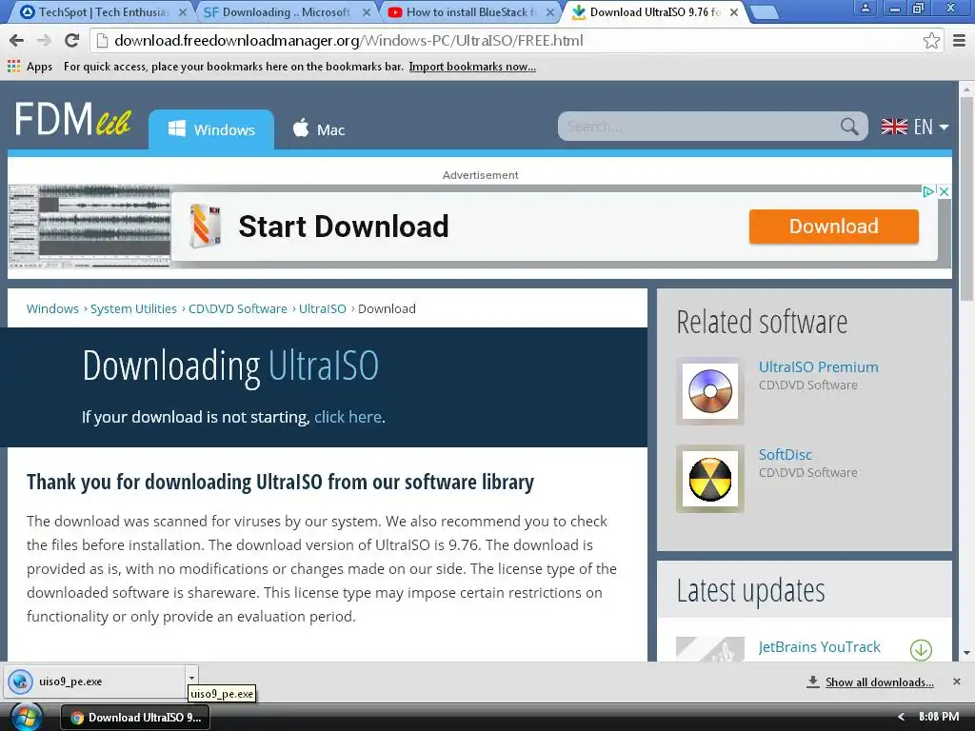Image resolution: width=975 pixels, height=731 pixels.
Task: Close the advertisement with X icon
Action: (944, 191)
